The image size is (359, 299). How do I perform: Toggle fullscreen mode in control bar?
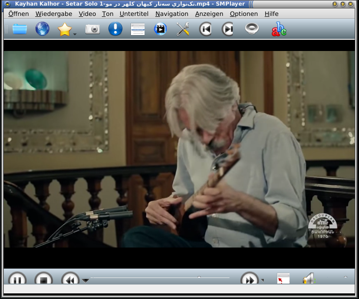(283, 279)
